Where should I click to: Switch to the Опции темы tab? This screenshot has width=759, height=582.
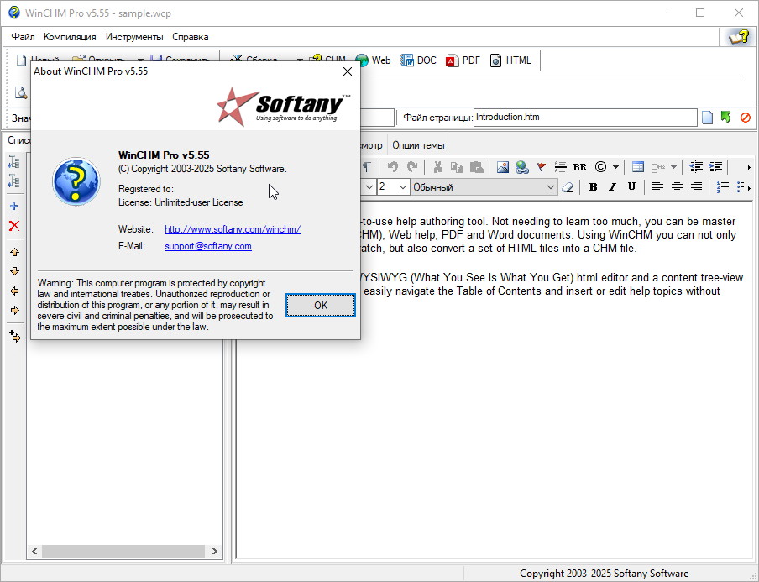coord(418,145)
